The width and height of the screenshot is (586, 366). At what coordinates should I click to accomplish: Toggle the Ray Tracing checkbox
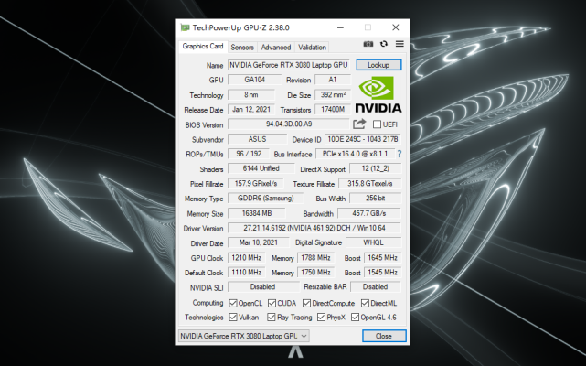(272, 317)
